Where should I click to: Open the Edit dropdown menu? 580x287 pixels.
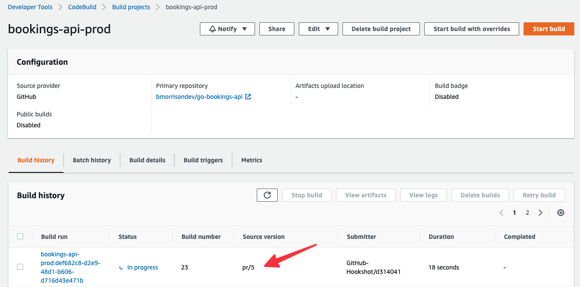pos(318,29)
